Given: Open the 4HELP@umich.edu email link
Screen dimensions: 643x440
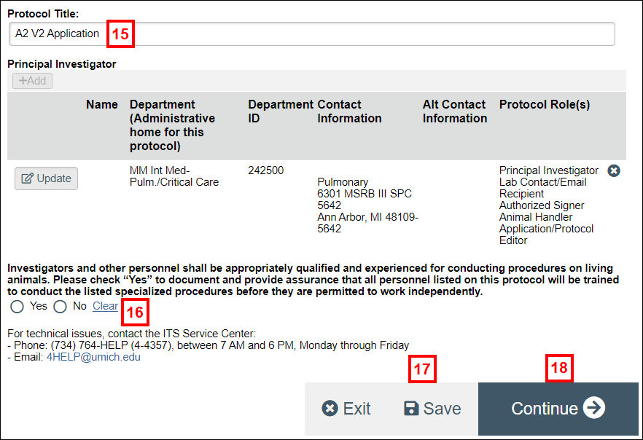Looking at the screenshot, I should pyautogui.click(x=98, y=358).
